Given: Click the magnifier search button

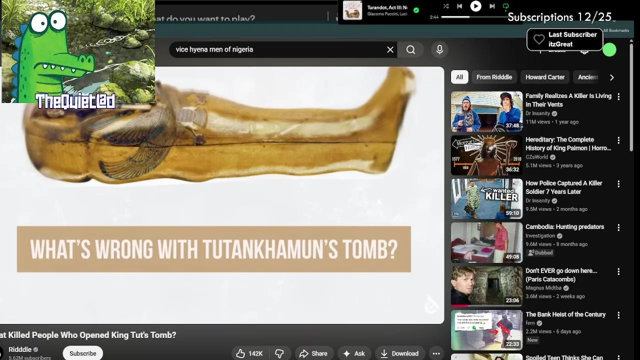Looking at the screenshot, I should tap(410, 49).
